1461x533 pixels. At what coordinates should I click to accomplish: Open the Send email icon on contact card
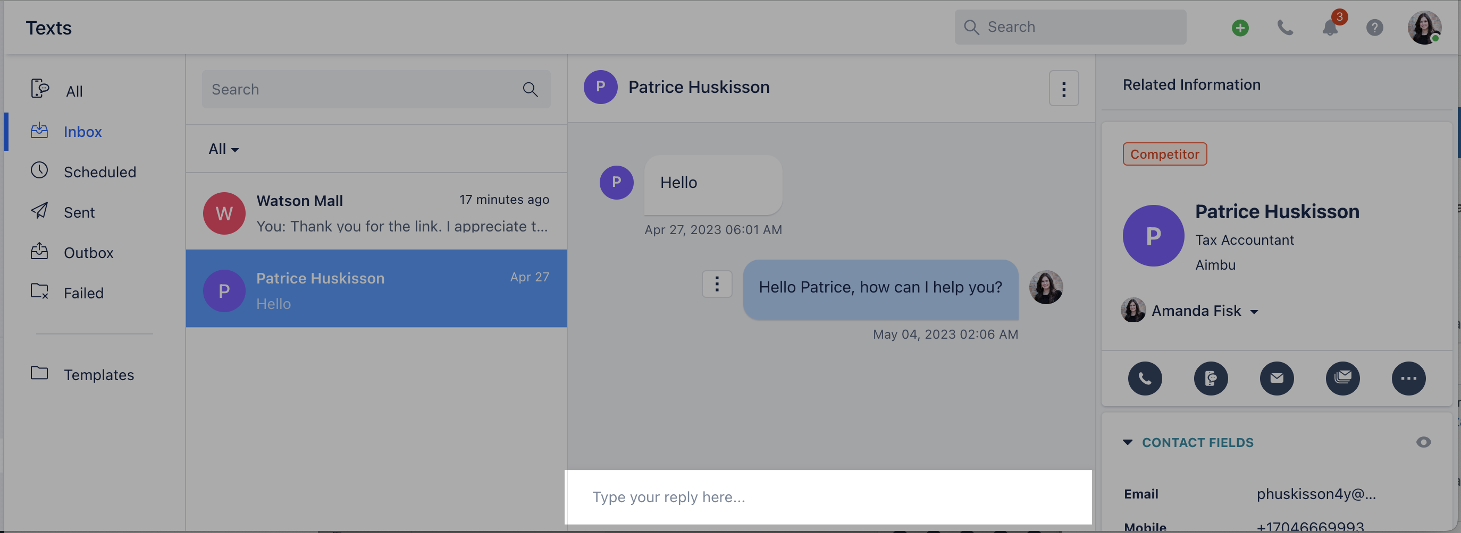tap(1277, 379)
